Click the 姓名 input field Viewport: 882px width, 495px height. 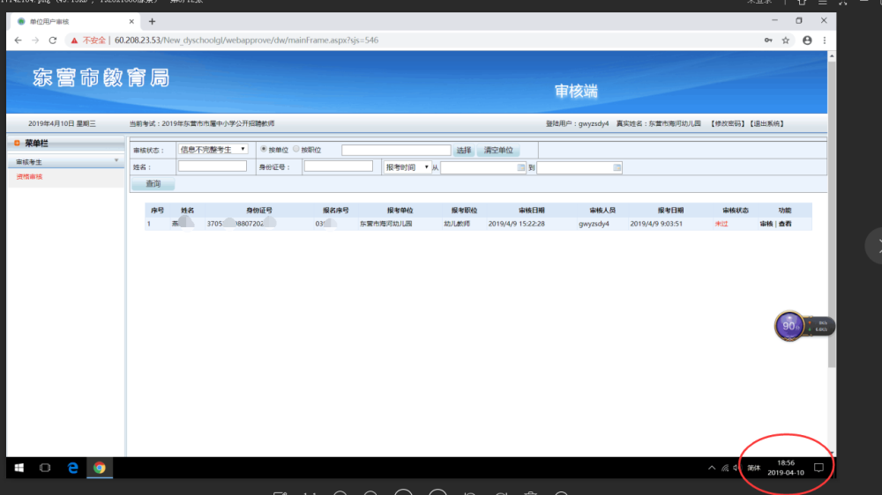(212, 166)
